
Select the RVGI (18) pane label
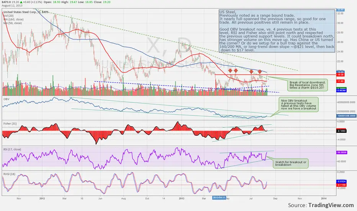coord(9,174)
